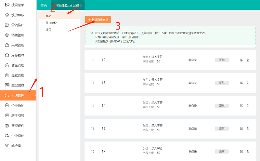The image size is (260, 161).
Task: Open 销售管理 sidebar menu
Action: pyautogui.click(x=18, y=35)
